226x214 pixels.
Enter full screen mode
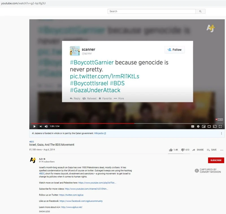[x=220, y=126]
